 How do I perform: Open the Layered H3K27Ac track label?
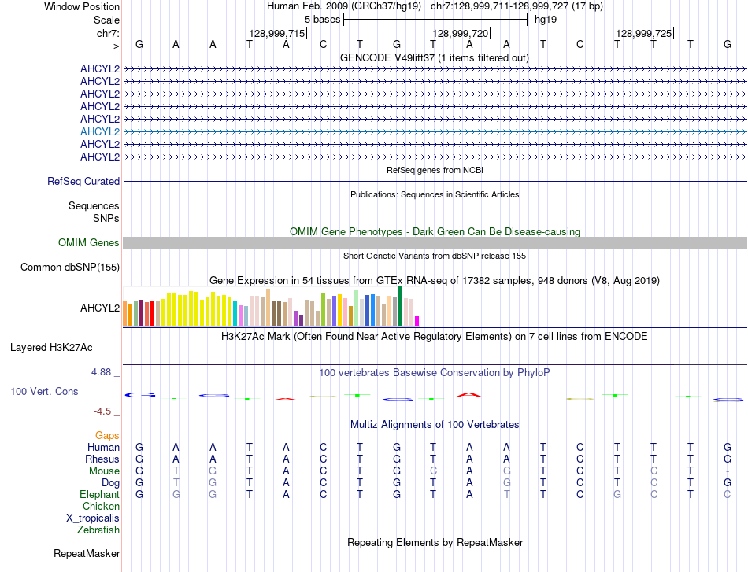[51, 347]
